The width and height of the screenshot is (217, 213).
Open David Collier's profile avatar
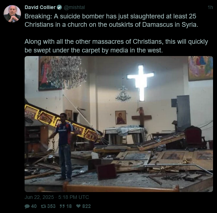[x=12, y=14]
